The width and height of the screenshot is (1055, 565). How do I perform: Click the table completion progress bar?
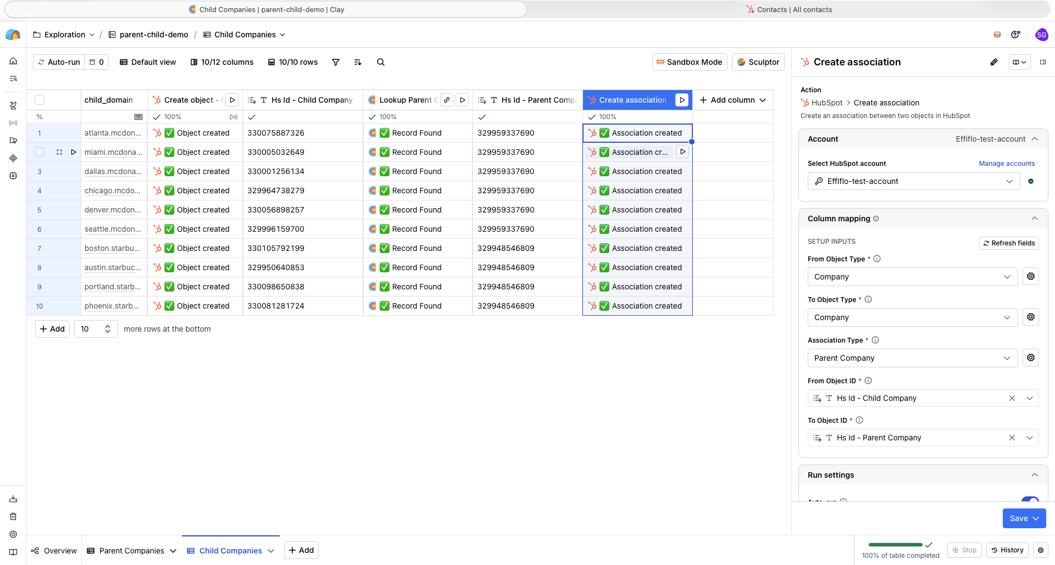895,545
